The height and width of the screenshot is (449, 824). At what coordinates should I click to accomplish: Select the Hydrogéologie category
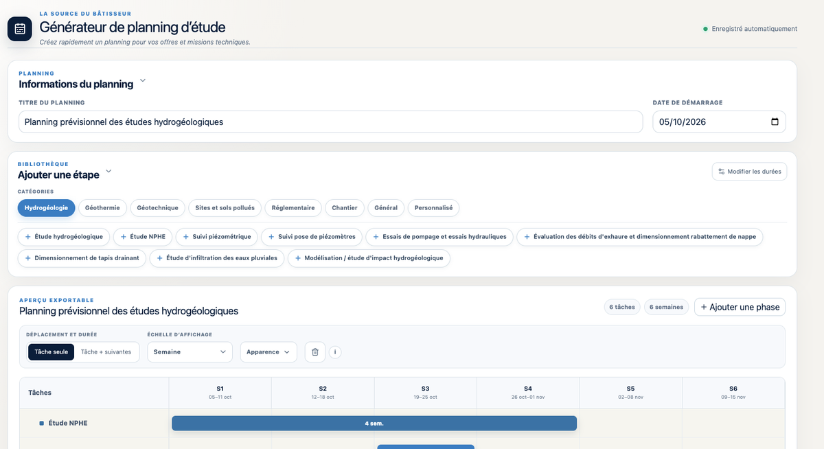coord(46,207)
